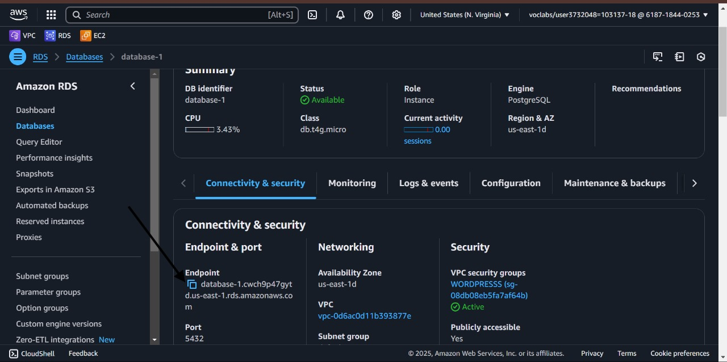Viewport: 727px width, 362px height.
Task: Open VPC link vpc-0d6ac0d11b393877e
Action: click(x=364, y=316)
